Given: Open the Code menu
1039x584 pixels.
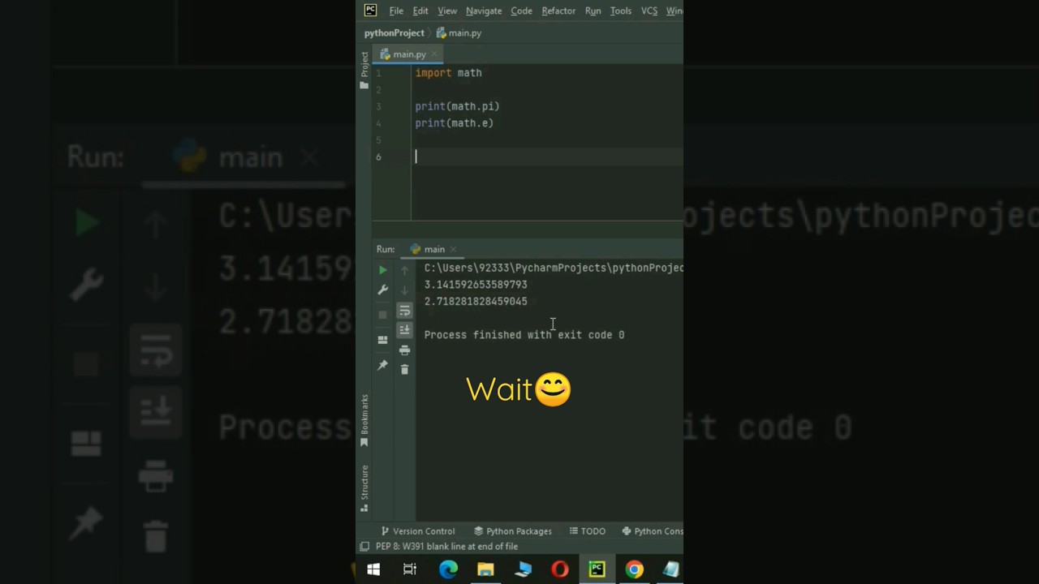Looking at the screenshot, I should (521, 11).
